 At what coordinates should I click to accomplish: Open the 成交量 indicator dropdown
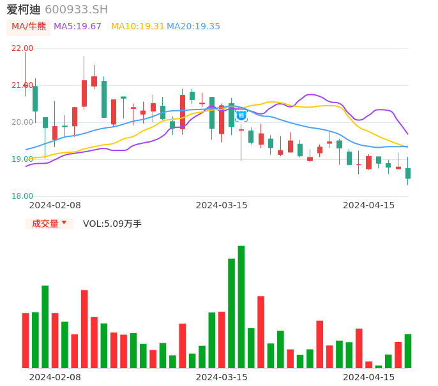tap(49, 224)
